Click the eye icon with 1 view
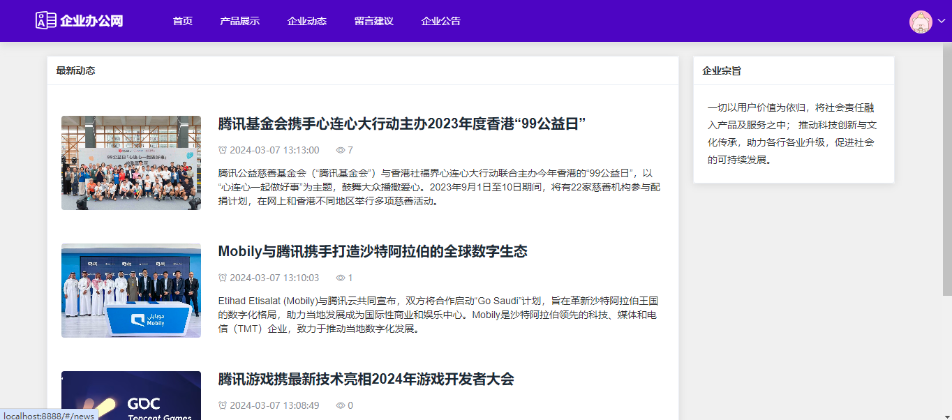 pos(341,278)
